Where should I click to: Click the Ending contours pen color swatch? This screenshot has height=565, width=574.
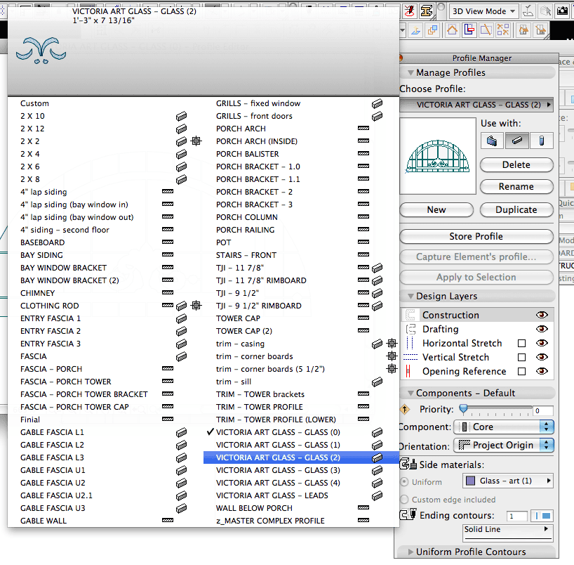coord(542,516)
